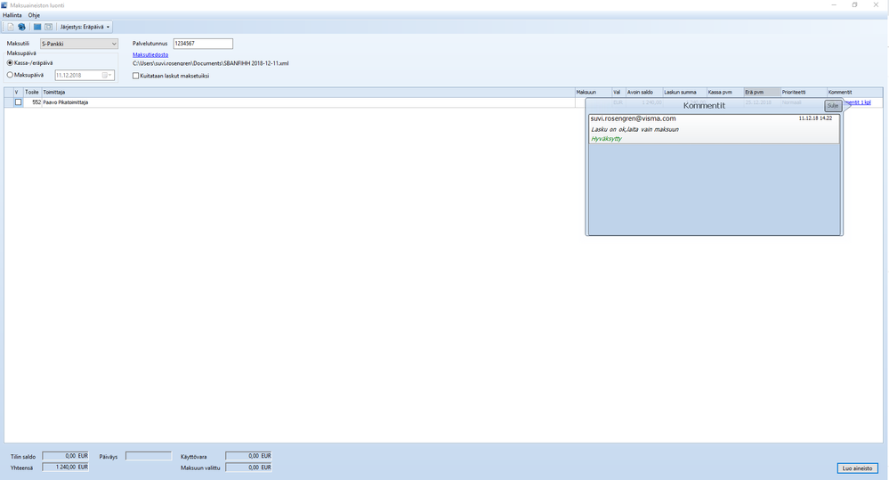Click the Kommentit column header

853,92
